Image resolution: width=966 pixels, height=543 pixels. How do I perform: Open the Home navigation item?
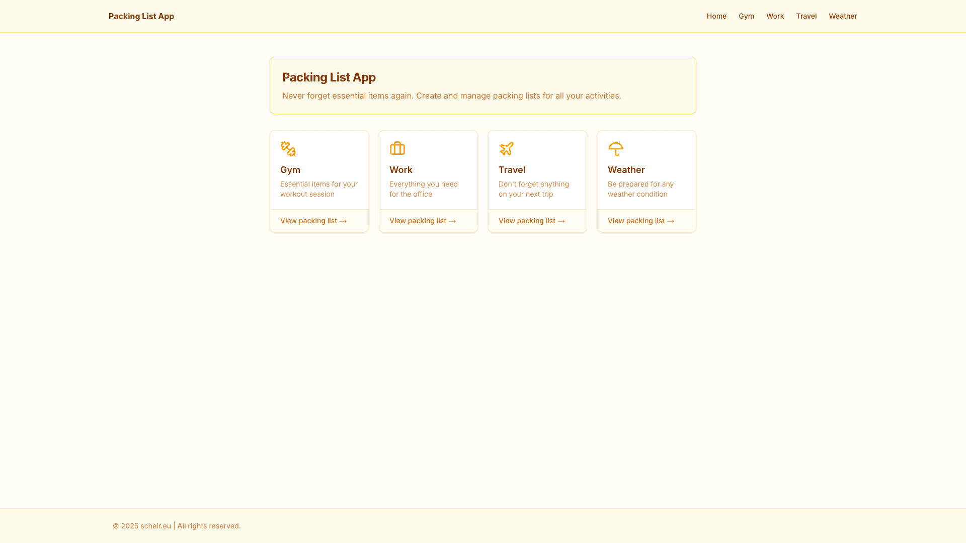tap(716, 16)
